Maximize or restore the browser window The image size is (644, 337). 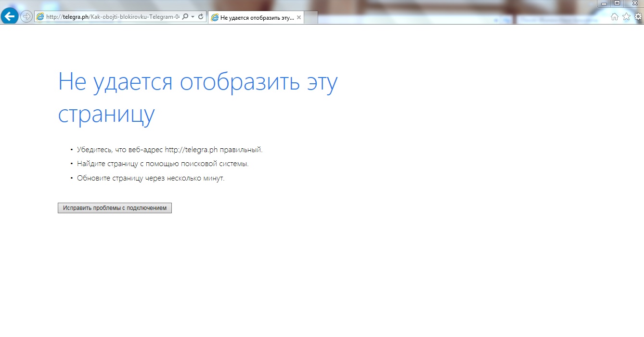pos(617,3)
